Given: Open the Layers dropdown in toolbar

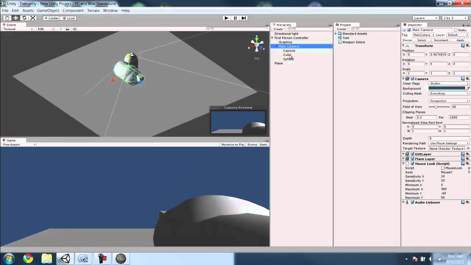Looking at the screenshot, I should pos(426,18).
